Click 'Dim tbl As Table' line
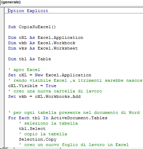143x149 pixels. click(30, 59)
